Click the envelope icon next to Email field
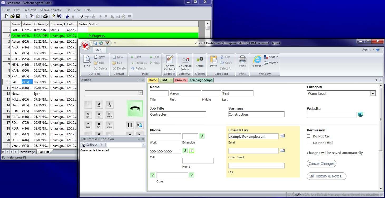The height and width of the screenshot is (198, 385). [x=282, y=136]
